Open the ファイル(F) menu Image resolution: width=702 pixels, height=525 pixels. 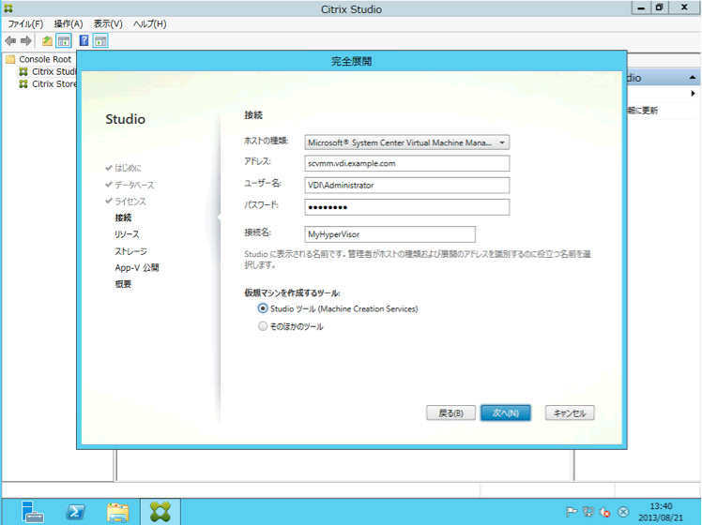25,24
